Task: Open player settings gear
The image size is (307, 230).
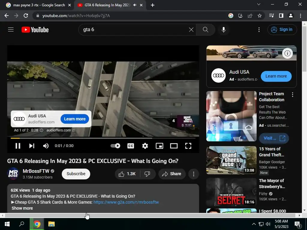Action: (x=145, y=146)
